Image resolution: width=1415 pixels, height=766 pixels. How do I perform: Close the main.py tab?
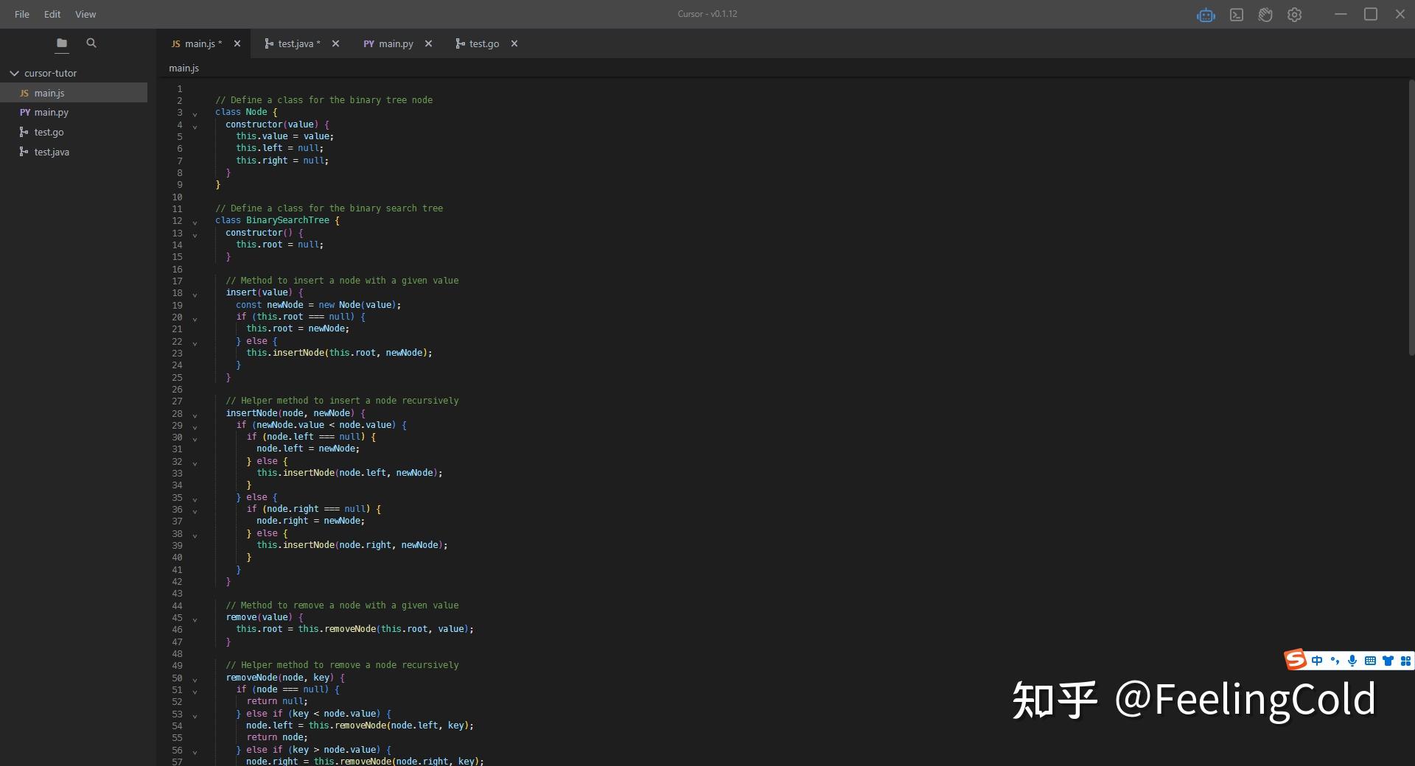429,43
